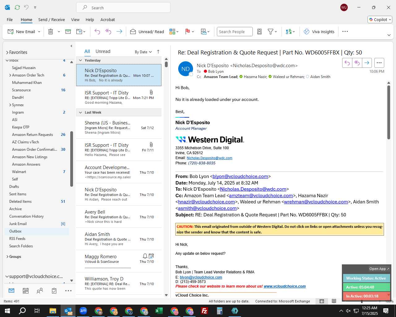The image size is (396, 317).
Task: Switch to Tasks view in navigation bar
Action: tap(54, 291)
